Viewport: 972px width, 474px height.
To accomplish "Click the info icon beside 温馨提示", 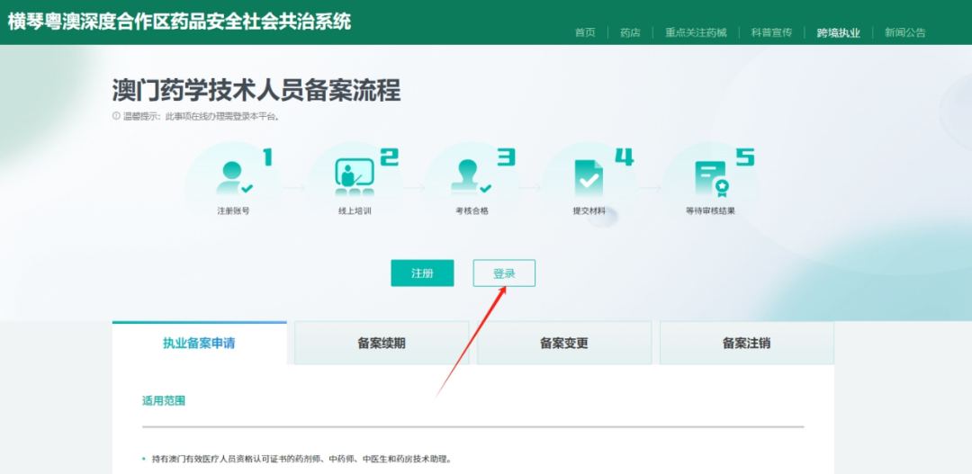I will (116, 116).
